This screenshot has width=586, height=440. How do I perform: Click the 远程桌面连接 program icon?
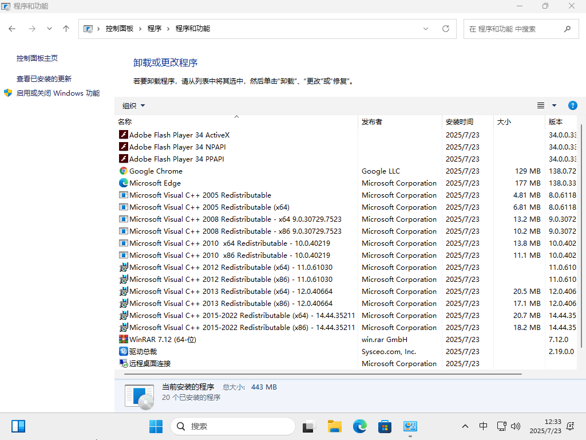click(124, 363)
